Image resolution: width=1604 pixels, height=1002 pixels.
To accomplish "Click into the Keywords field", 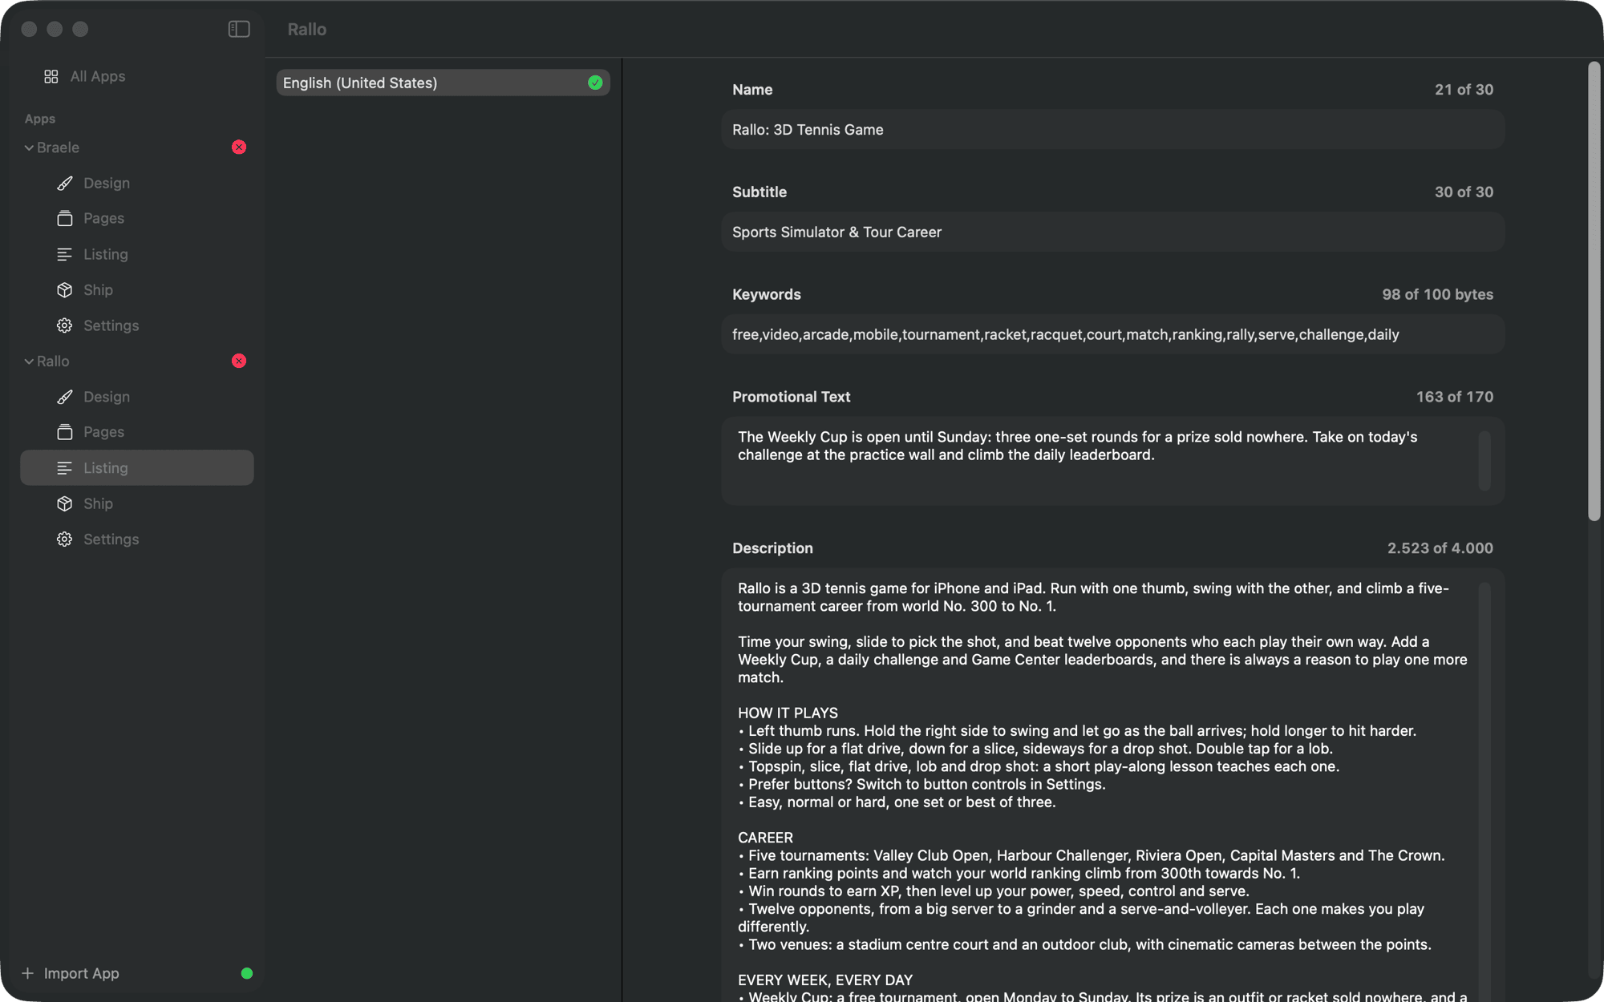I will [1112, 335].
